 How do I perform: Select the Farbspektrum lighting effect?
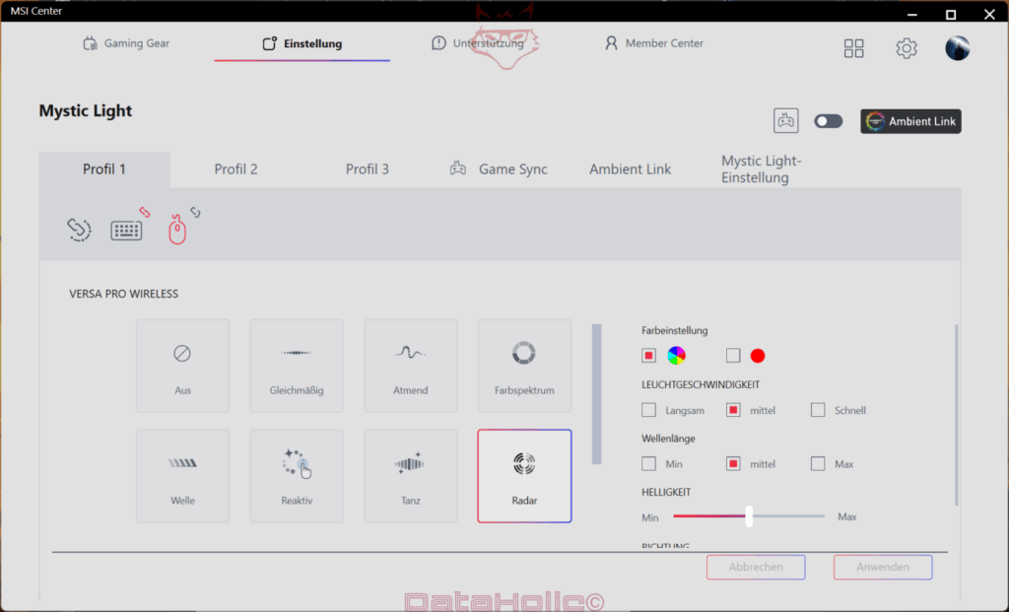[524, 366]
